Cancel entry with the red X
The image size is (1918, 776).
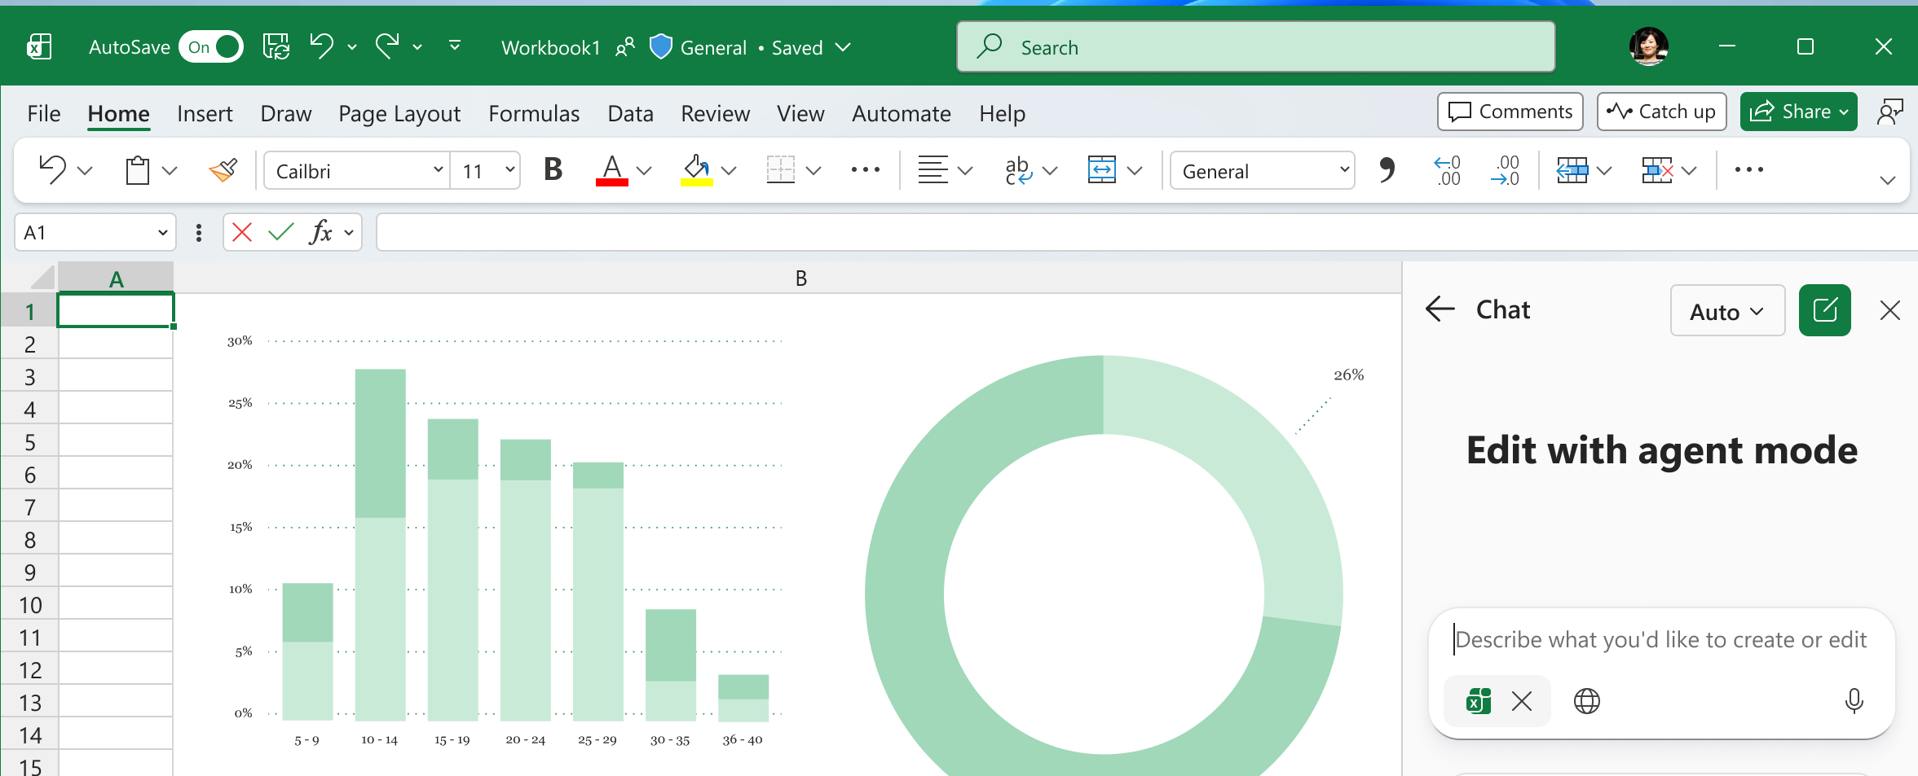[x=242, y=233]
